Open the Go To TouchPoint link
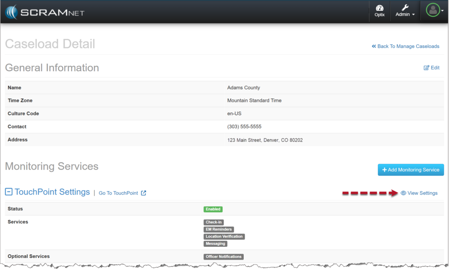Image resolution: width=449 pixels, height=271 pixels. (x=118, y=193)
